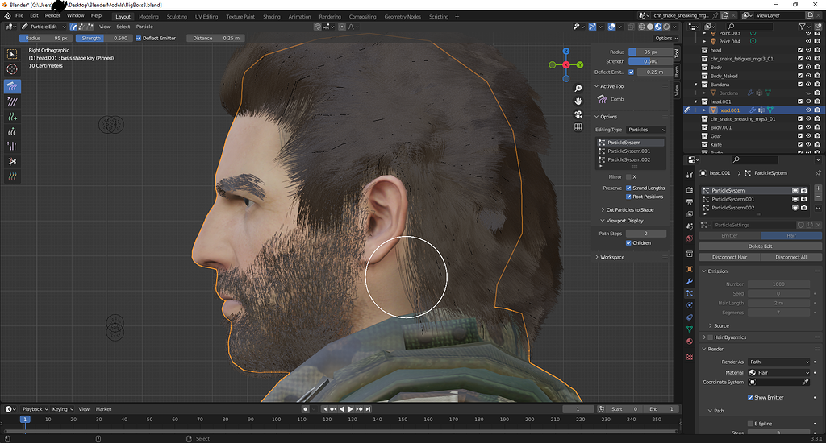826x443 pixels.
Task: Hide the Gear collection eye icon
Action: [808, 136]
